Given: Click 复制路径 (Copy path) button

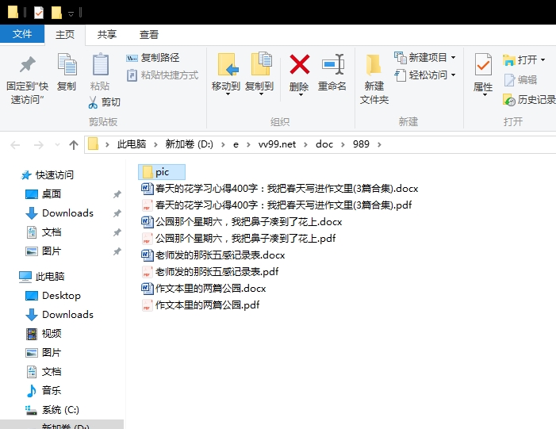Looking at the screenshot, I should pyautogui.click(x=153, y=58).
